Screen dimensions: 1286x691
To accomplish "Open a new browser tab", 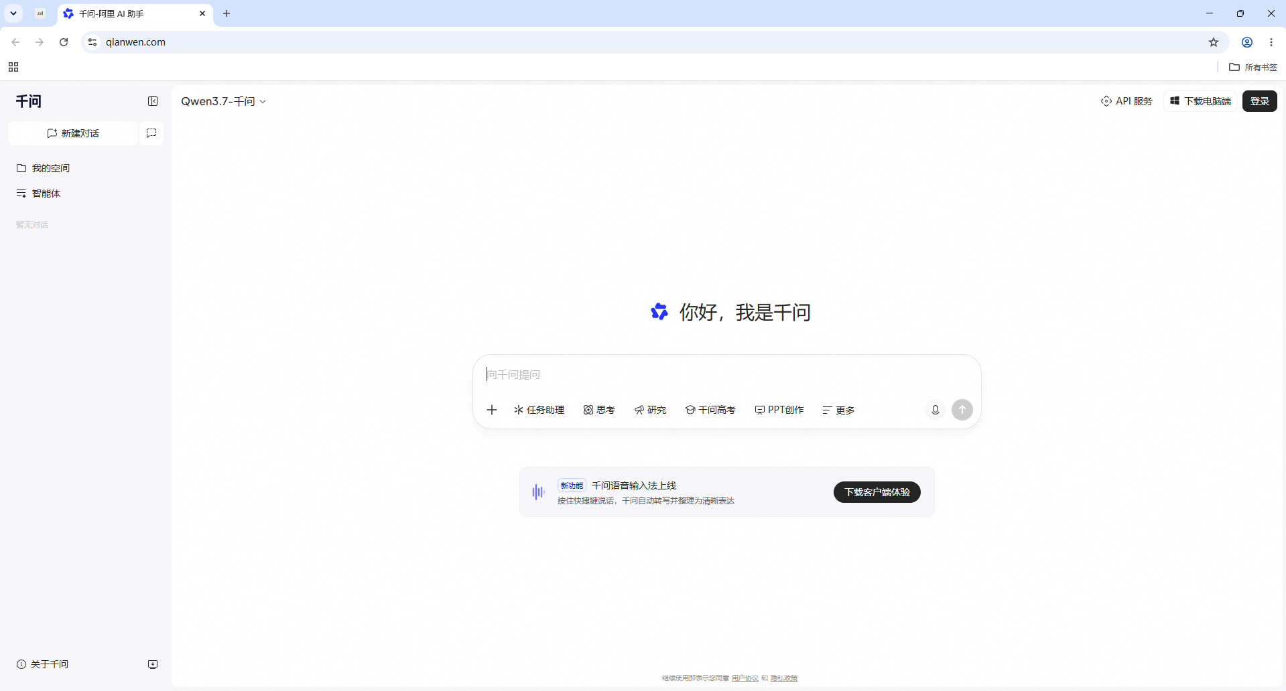I will (x=227, y=13).
